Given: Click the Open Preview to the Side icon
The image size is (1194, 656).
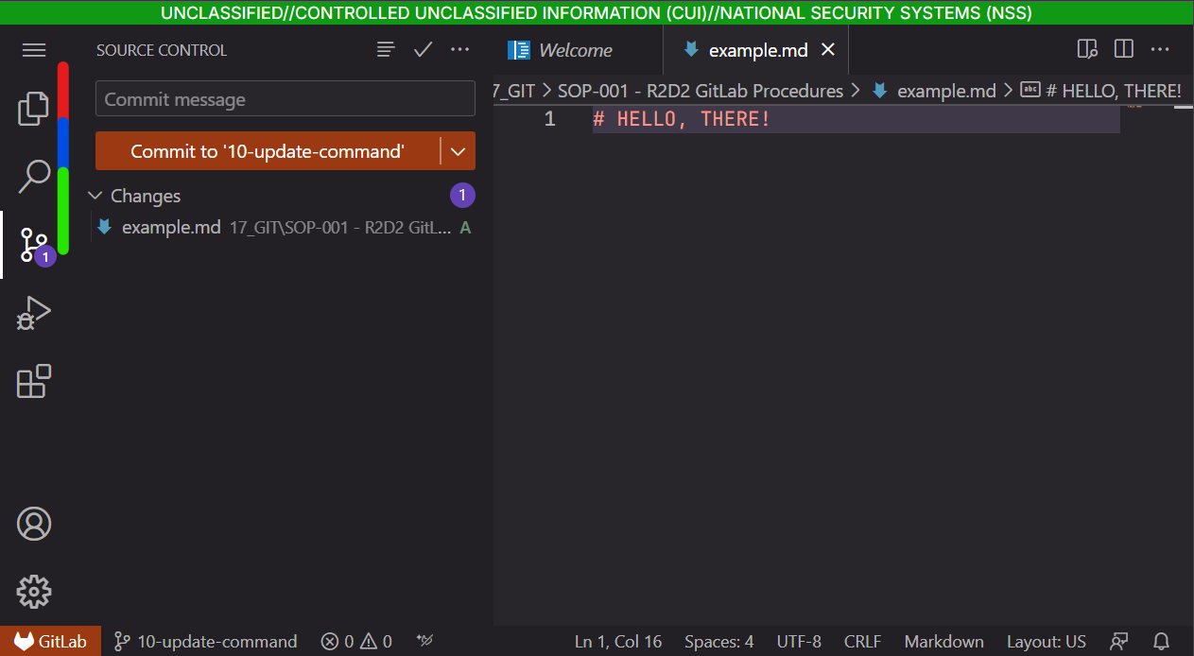Looking at the screenshot, I should [x=1087, y=49].
